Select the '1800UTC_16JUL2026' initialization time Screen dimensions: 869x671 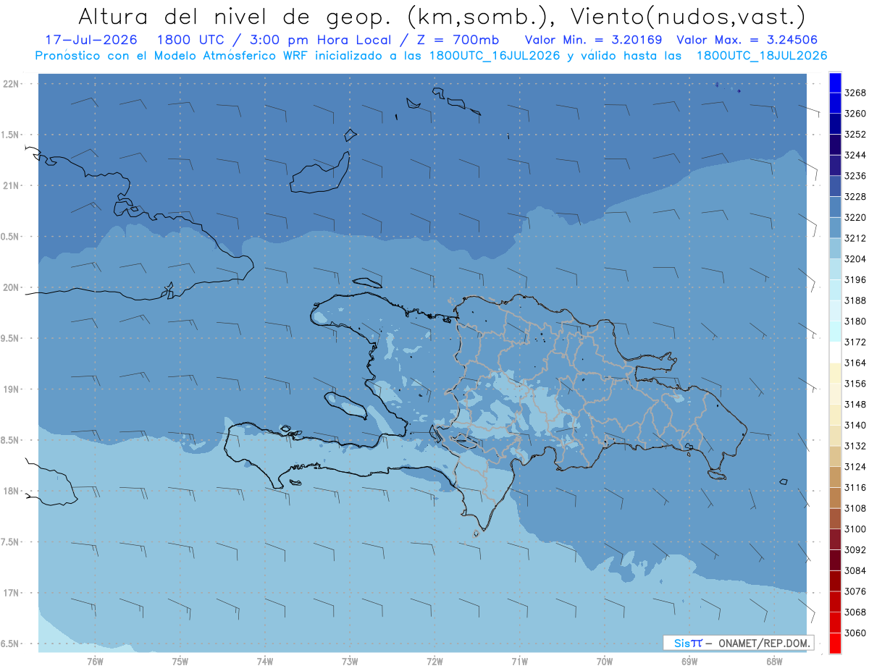point(495,56)
